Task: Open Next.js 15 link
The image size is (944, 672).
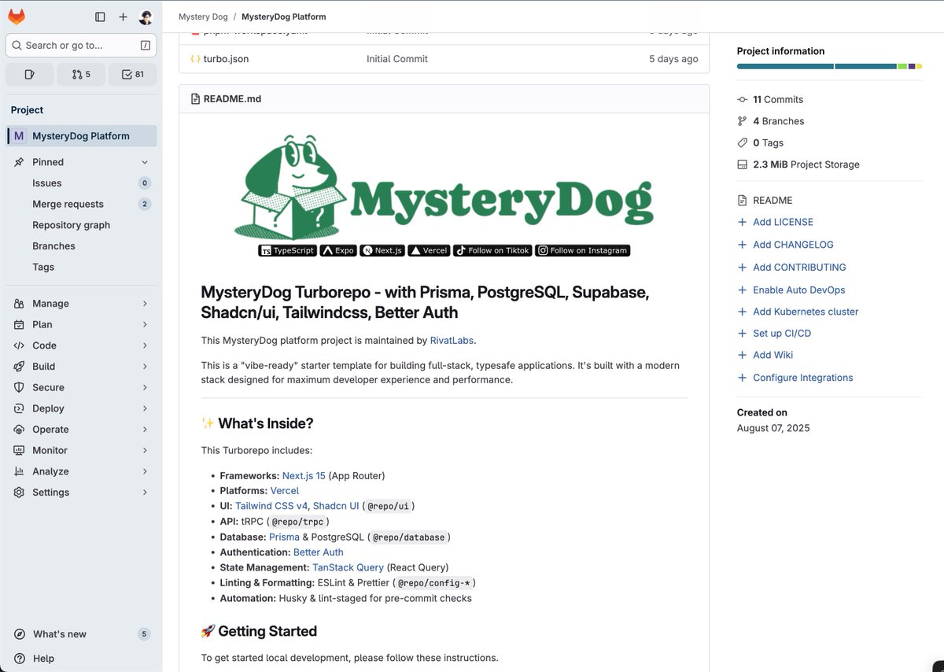Action: (304, 475)
